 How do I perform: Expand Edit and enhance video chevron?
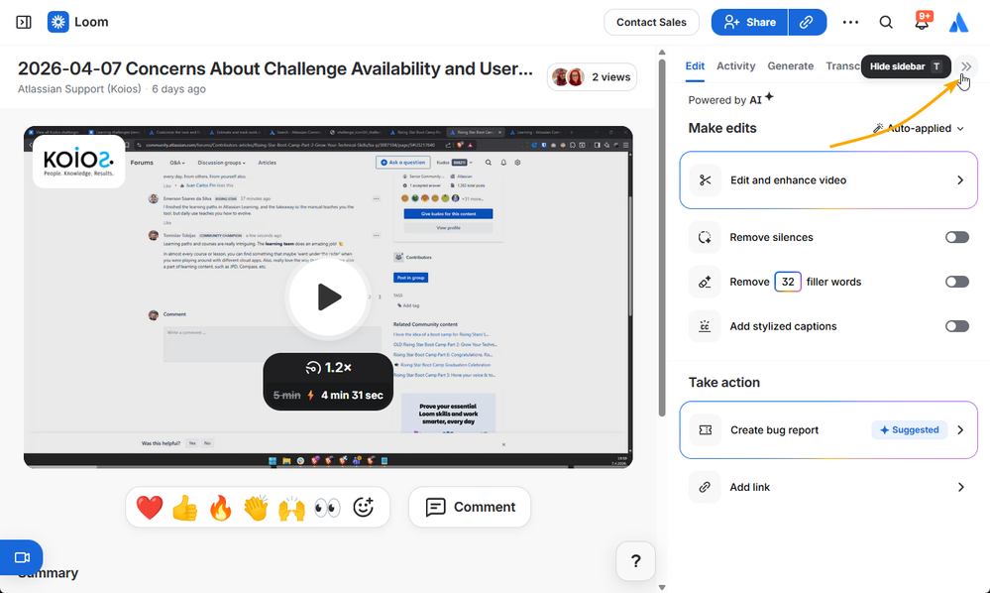coord(960,180)
